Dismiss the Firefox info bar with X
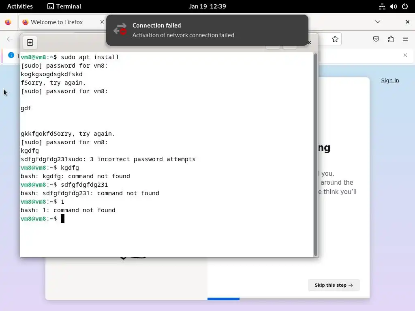Image resolution: width=415 pixels, height=311 pixels. [405, 55]
